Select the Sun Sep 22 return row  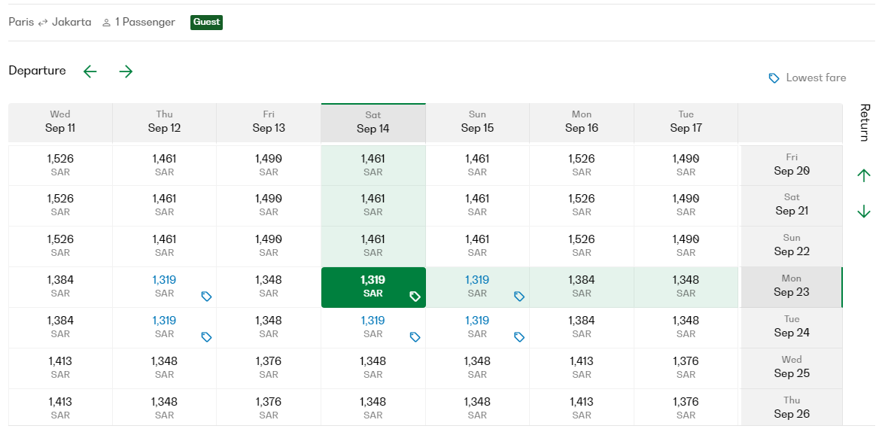(792, 246)
